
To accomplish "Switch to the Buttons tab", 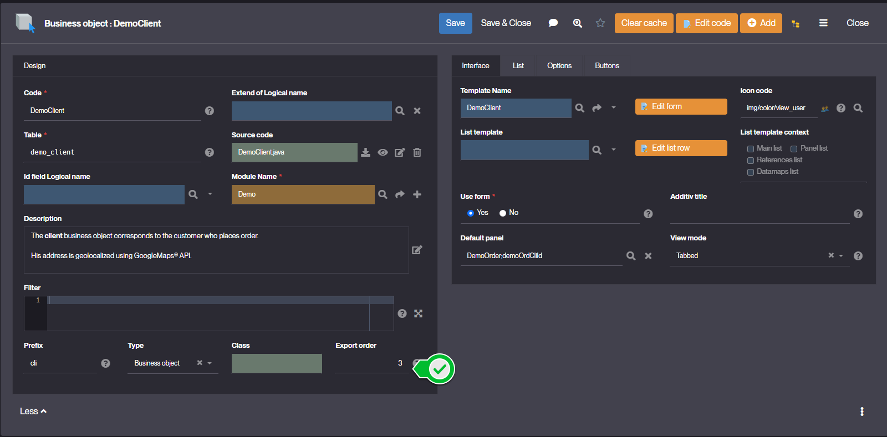I will click(606, 65).
